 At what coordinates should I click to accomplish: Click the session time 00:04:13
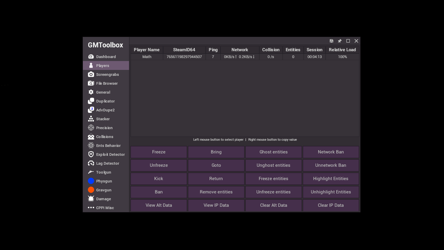[x=315, y=57]
